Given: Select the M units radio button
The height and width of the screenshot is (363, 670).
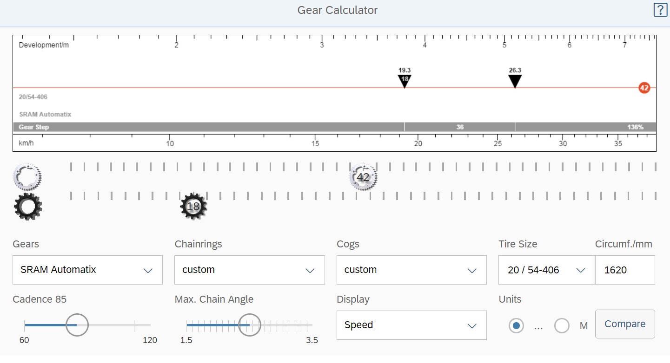Looking at the screenshot, I should coord(562,326).
